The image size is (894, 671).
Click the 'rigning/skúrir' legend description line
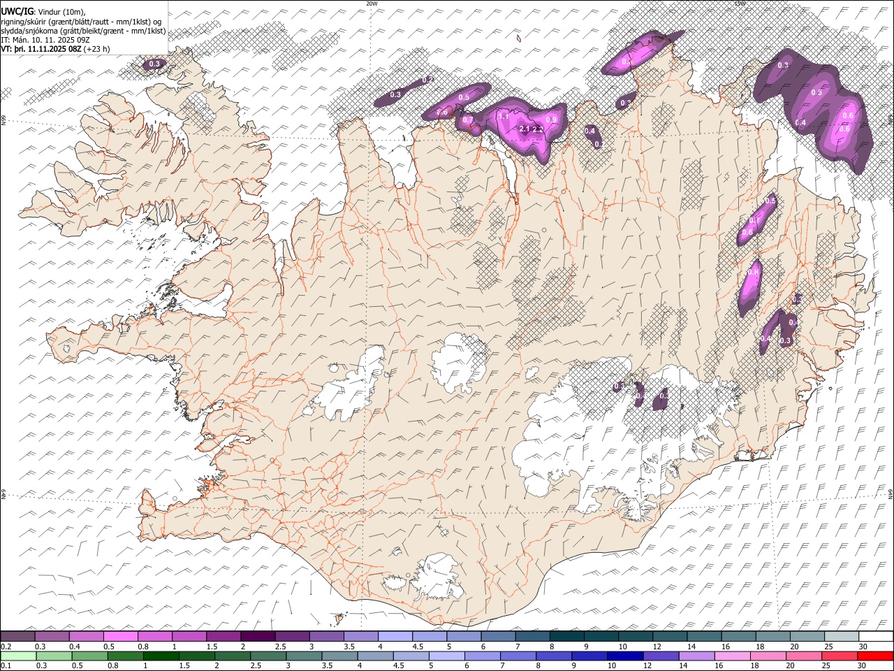click(x=82, y=22)
